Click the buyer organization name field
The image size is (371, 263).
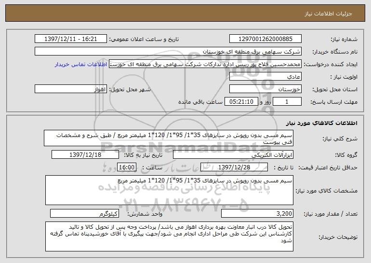168,52
